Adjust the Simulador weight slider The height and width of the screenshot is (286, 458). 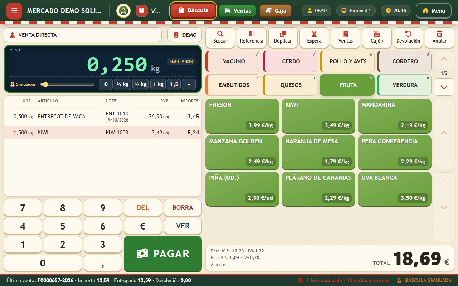coord(68,84)
